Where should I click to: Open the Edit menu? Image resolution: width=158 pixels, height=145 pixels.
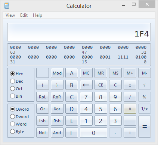(24, 15)
